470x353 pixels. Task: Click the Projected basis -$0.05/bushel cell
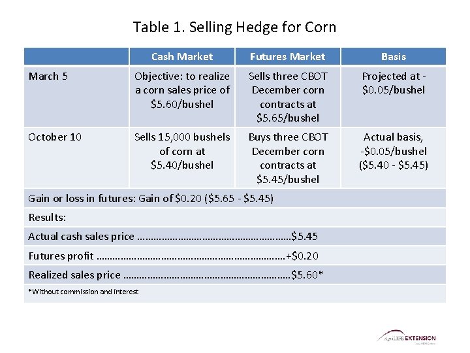point(393,97)
